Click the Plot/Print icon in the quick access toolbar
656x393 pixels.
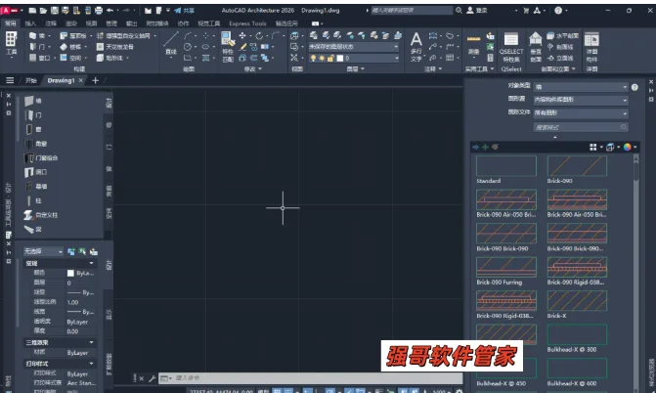(99, 11)
